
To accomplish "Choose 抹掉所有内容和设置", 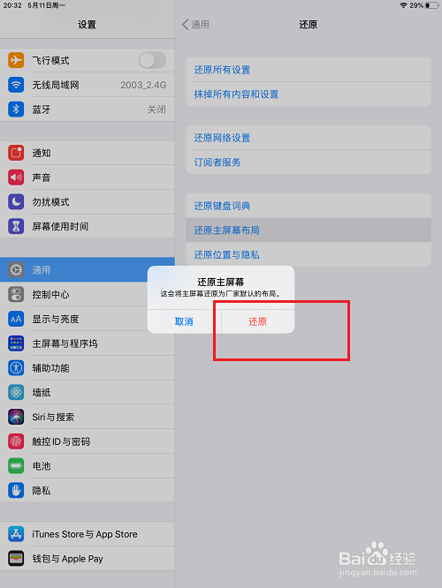I will coord(309,94).
